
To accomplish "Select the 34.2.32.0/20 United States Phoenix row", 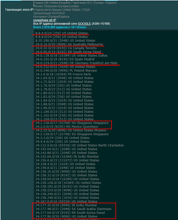I will click(x=71, y=130).
